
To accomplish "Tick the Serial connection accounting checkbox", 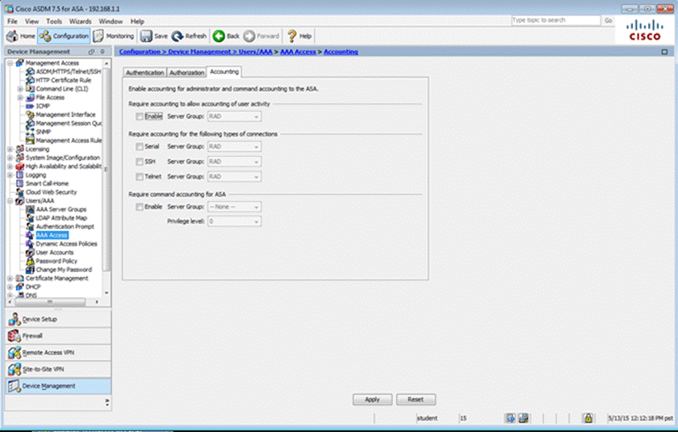I will [x=140, y=147].
